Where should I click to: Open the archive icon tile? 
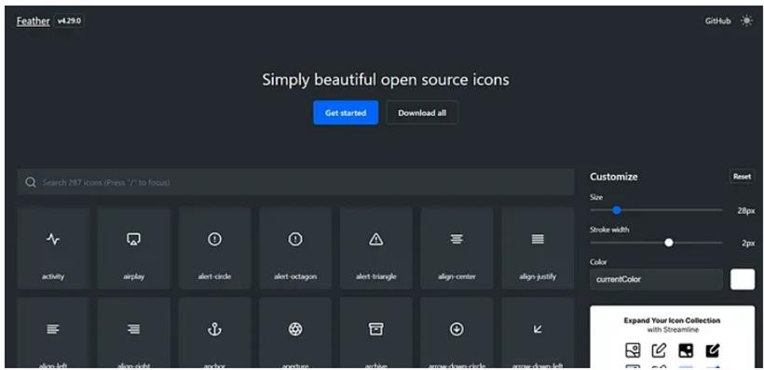(x=376, y=333)
